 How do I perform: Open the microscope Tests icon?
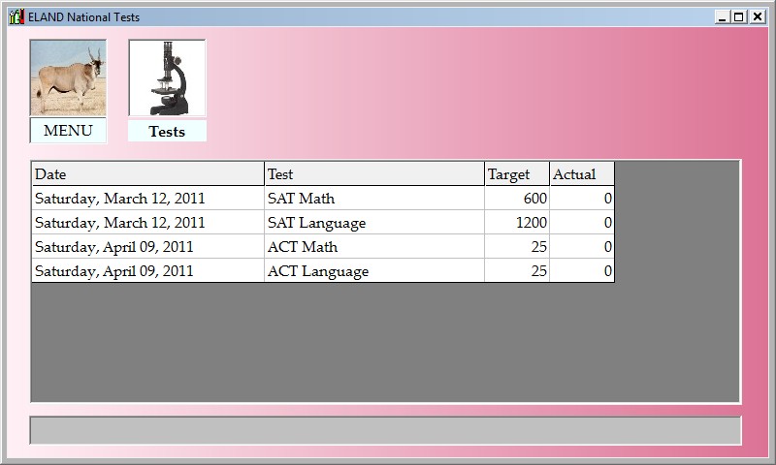167,79
